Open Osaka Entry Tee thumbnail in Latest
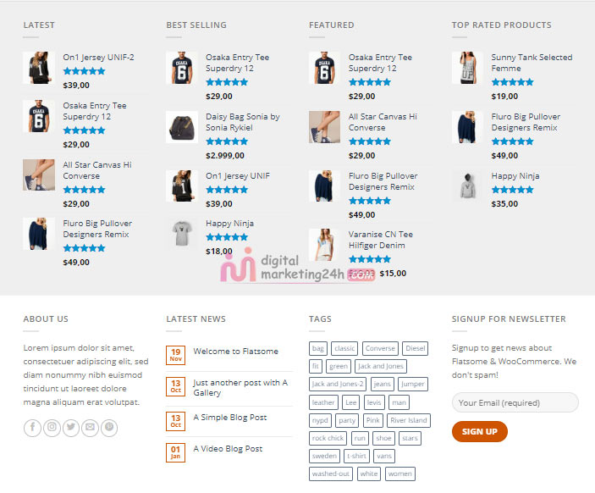The width and height of the screenshot is (595, 493). (39, 116)
